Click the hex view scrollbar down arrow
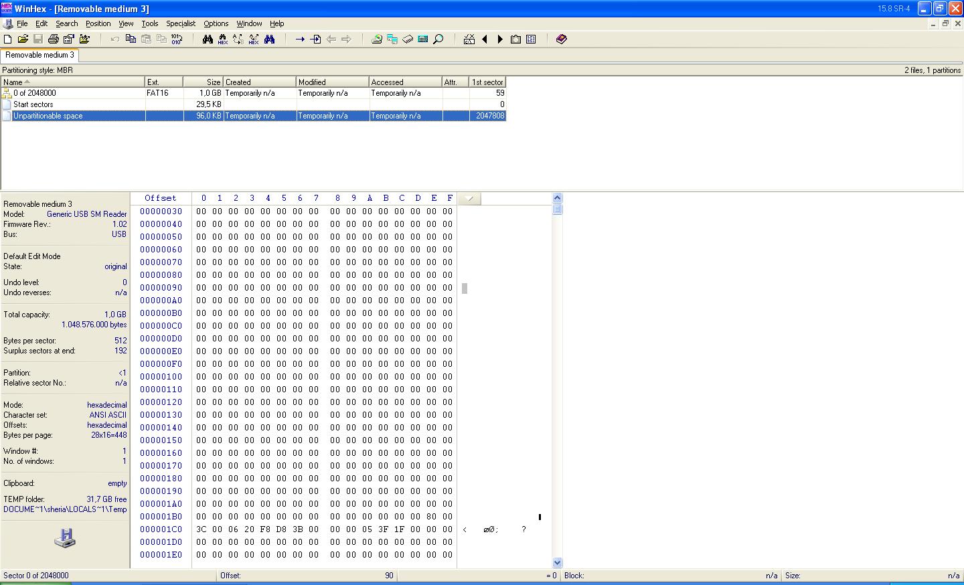Image resolution: width=964 pixels, height=585 pixels. click(x=557, y=563)
